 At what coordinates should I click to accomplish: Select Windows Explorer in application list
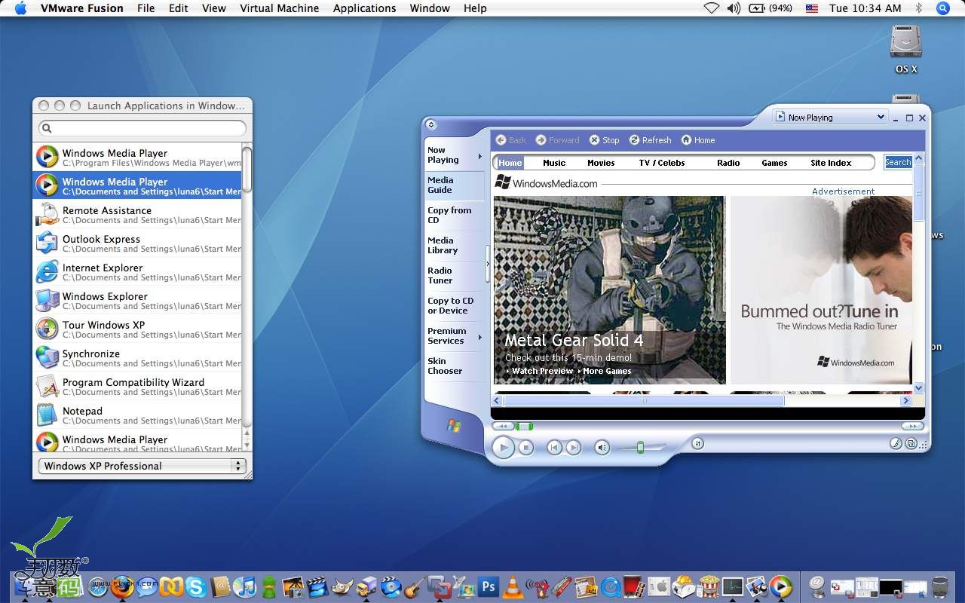[x=138, y=301]
